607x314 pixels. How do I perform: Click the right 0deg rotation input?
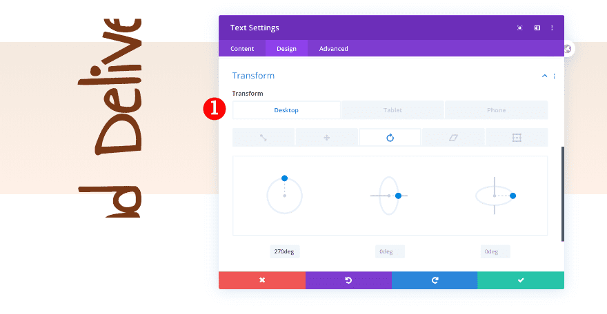495,251
